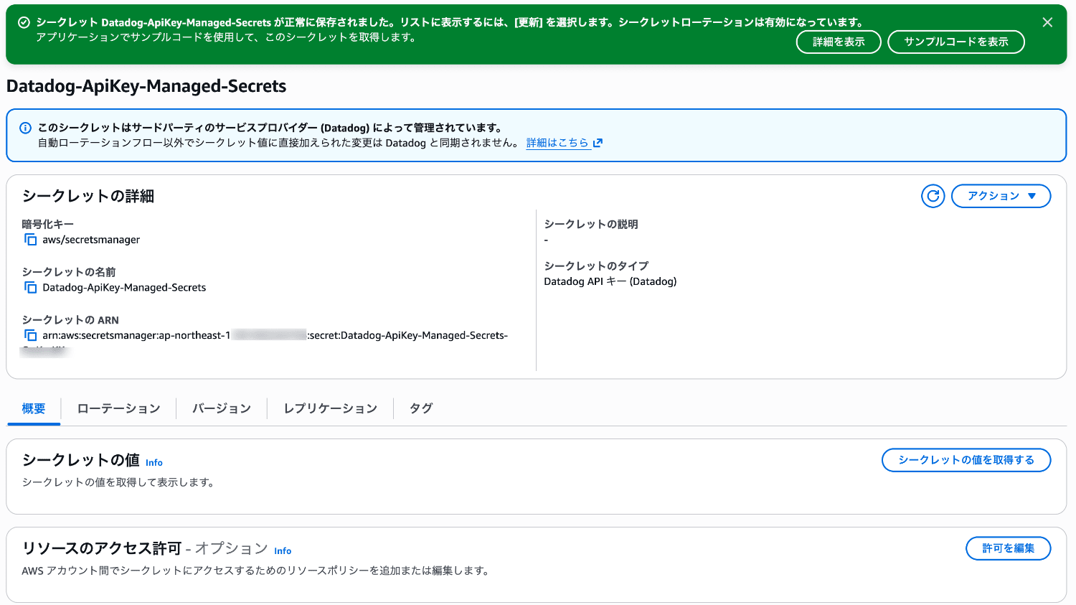
Task: Click the 暗号化キー label
Action: pos(47,224)
